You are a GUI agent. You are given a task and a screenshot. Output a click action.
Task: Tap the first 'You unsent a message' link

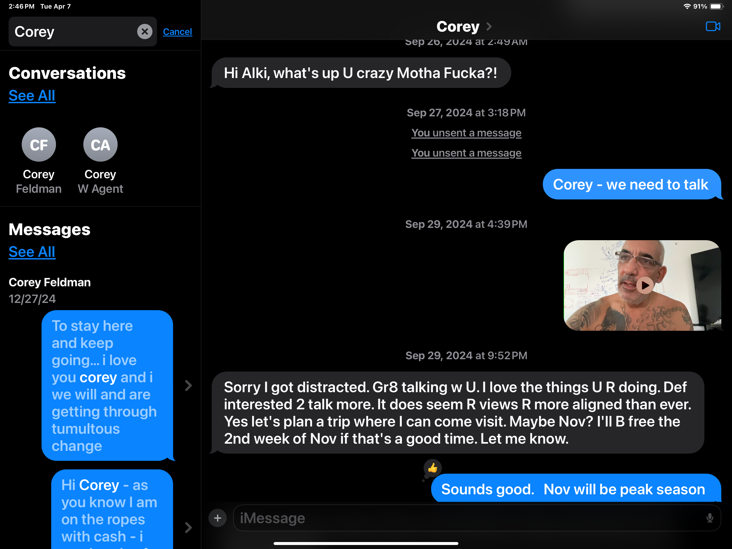point(466,133)
